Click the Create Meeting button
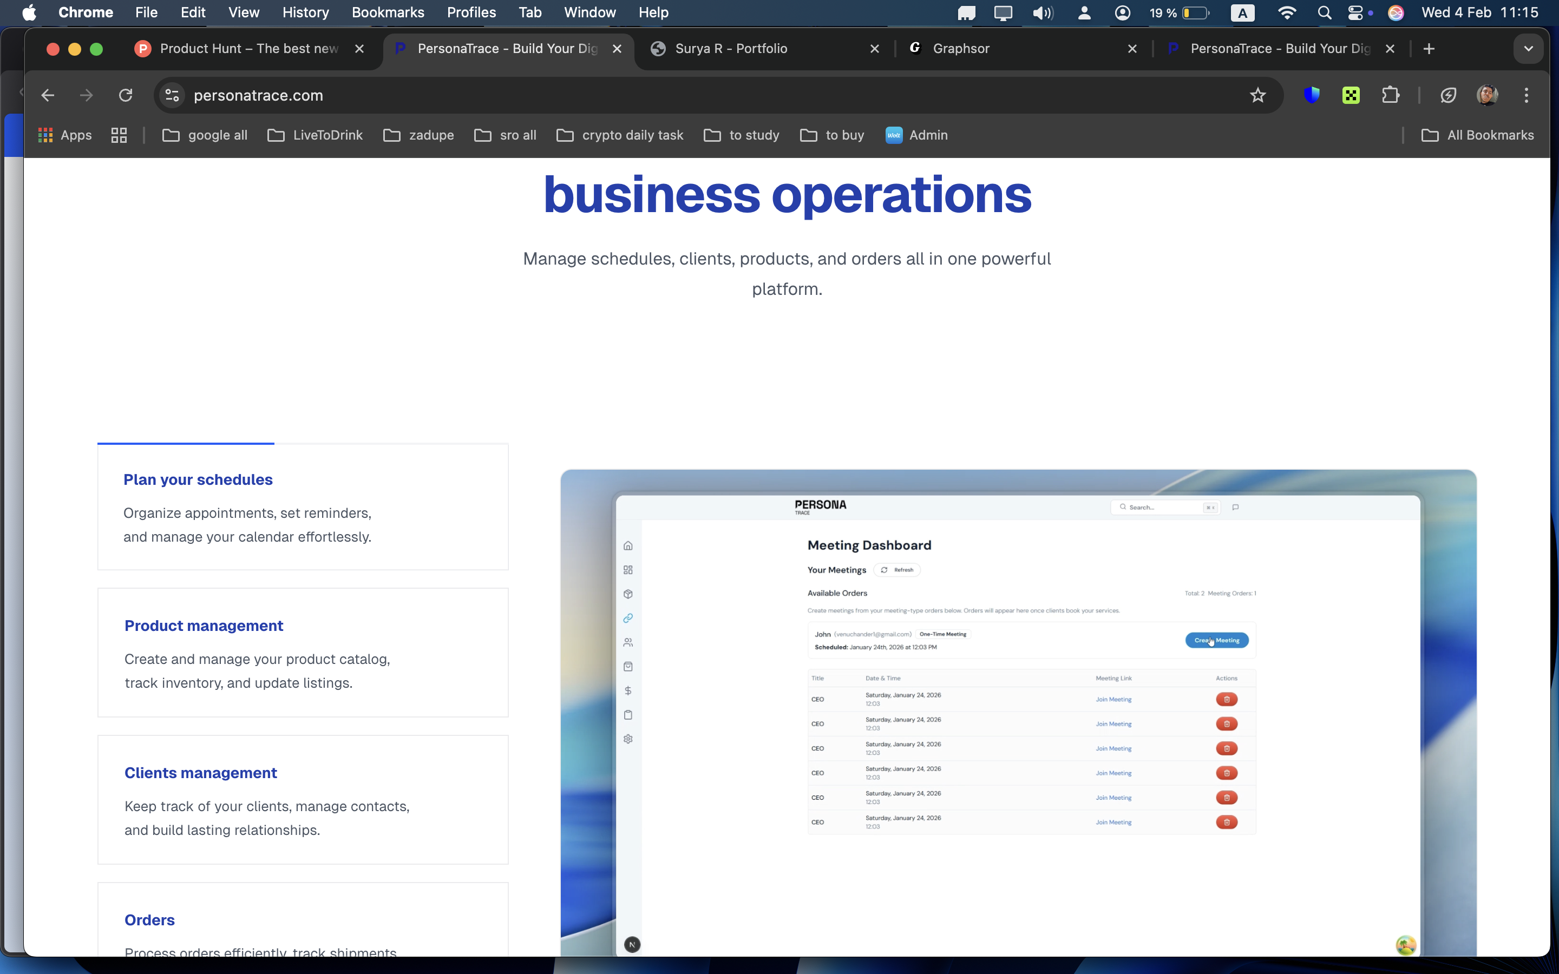 click(x=1216, y=640)
